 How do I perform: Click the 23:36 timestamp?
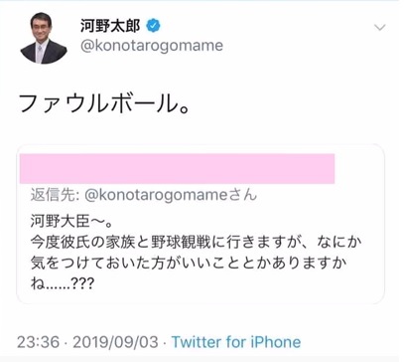click(38, 342)
